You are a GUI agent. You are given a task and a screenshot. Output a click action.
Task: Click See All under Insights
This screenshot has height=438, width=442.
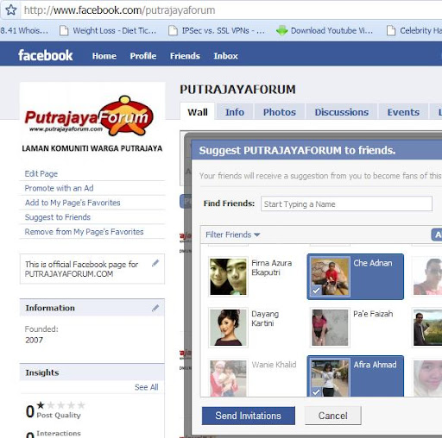pos(147,387)
